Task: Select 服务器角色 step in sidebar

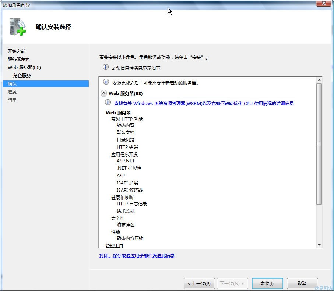Action: point(19,59)
